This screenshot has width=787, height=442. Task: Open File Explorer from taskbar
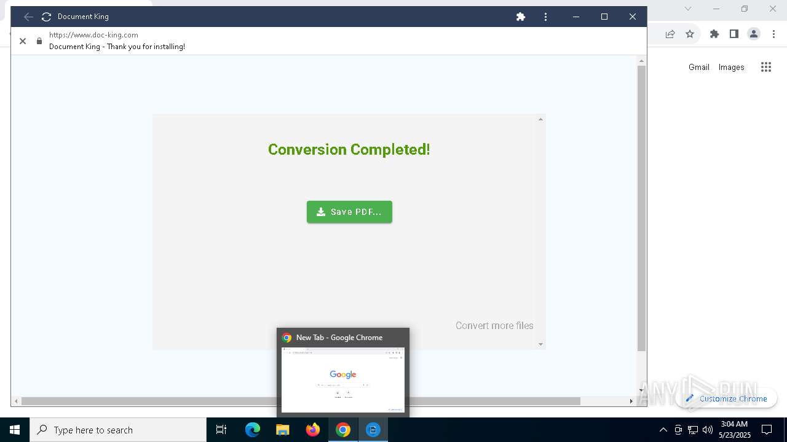pyautogui.click(x=283, y=430)
